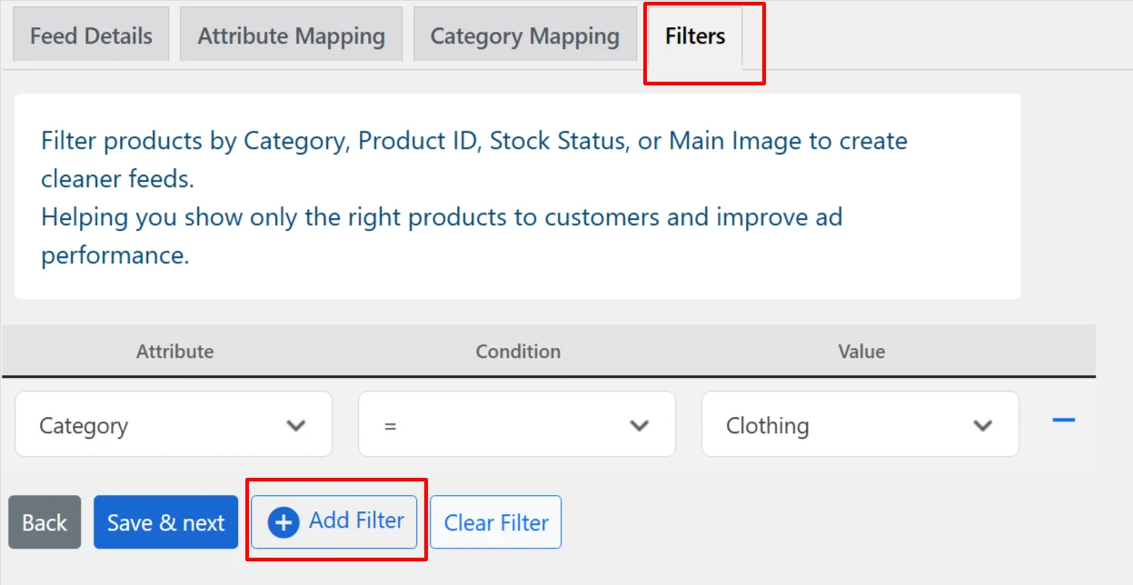
Task: Open the Clothing value selector
Action: point(860,424)
